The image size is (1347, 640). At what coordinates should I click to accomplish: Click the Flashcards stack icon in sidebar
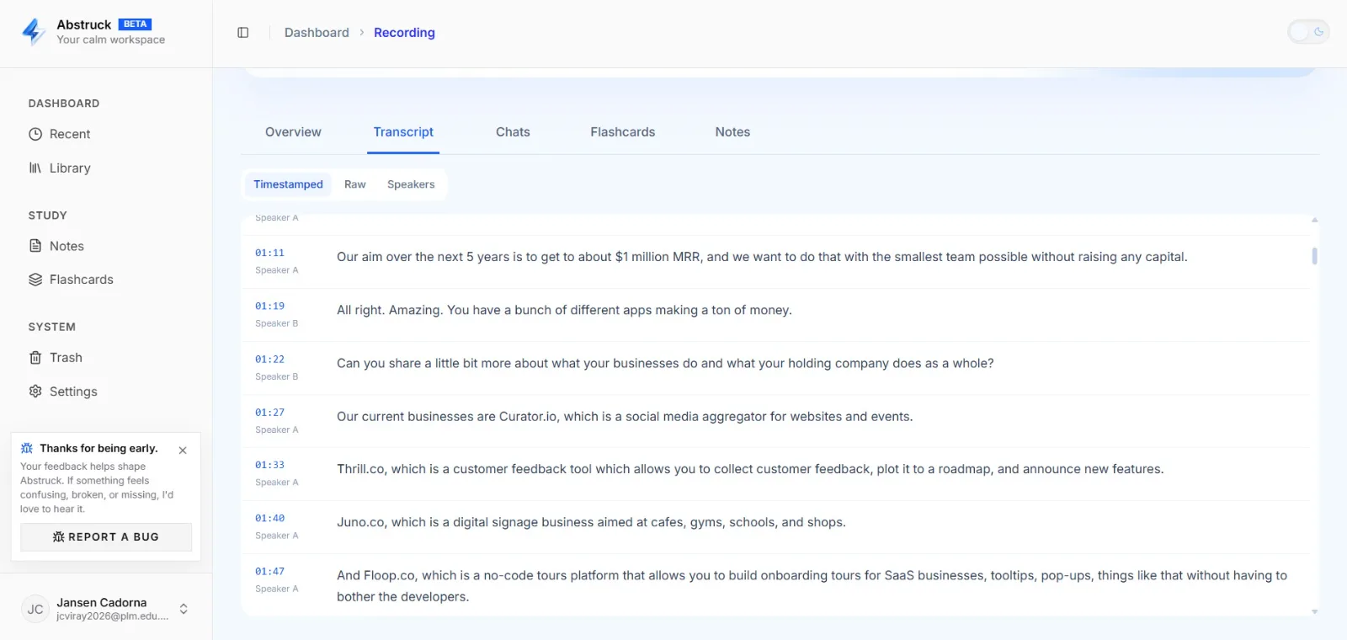(35, 280)
